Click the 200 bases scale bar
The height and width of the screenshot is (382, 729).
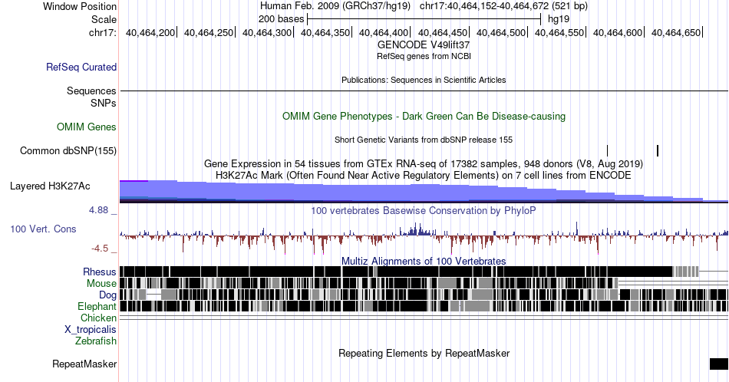pyautogui.click(x=424, y=19)
